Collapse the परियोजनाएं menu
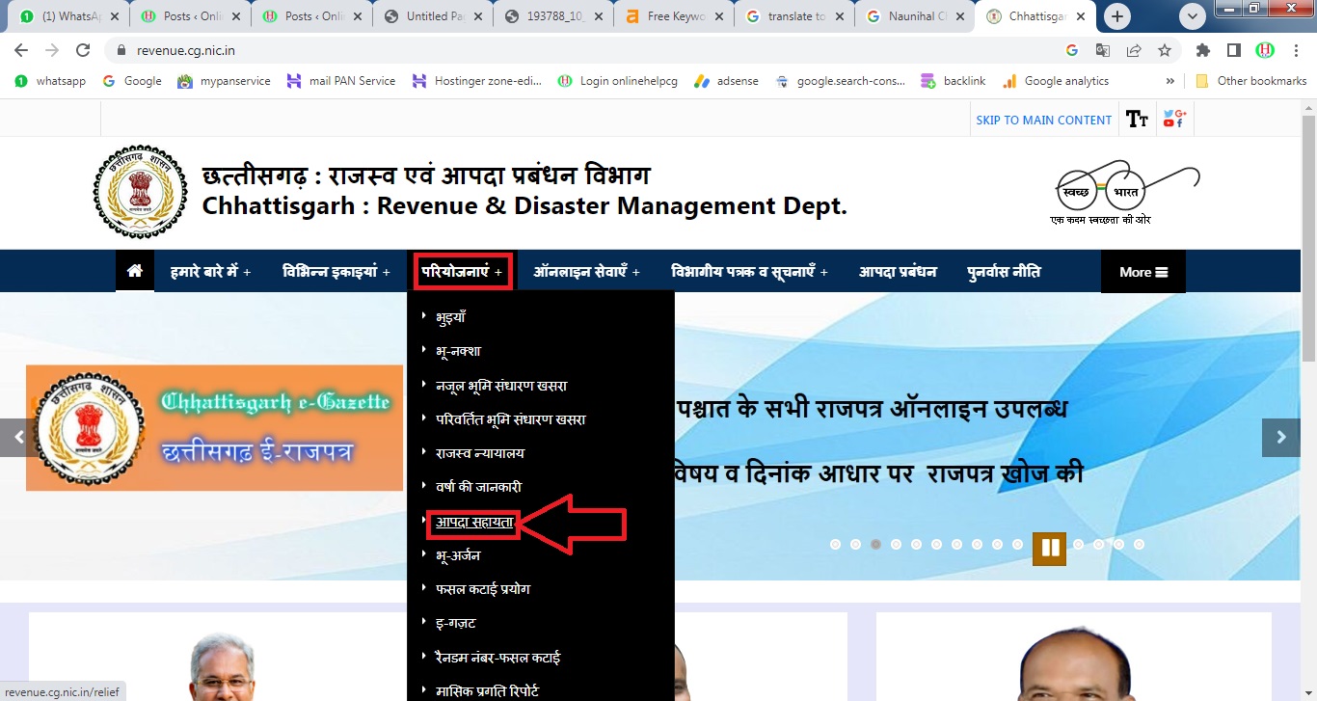1317x701 pixels. tap(461, 271)
